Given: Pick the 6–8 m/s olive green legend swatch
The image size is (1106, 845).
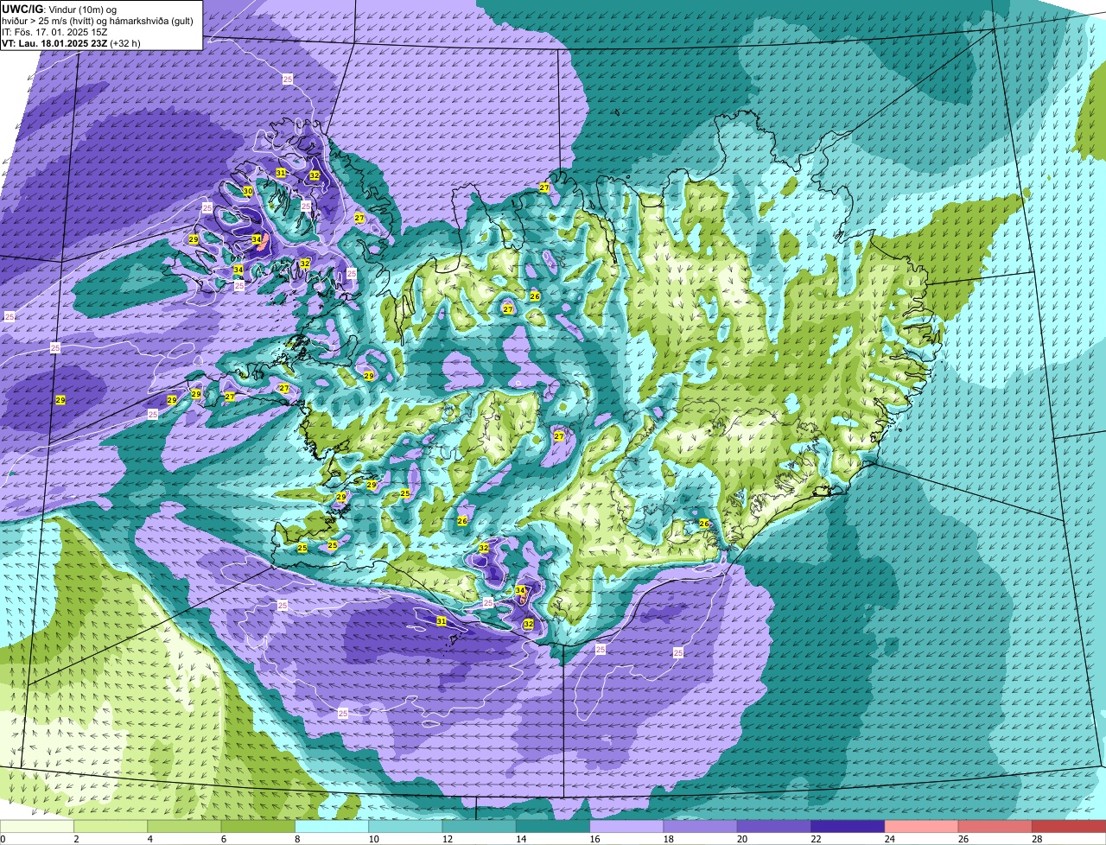Looking at the screenshot, I should pyautogui.click(x=258, y=826).
